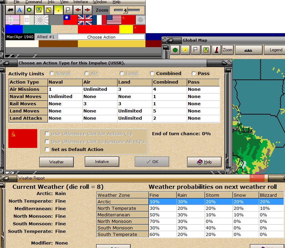
Task: Click the main toolbar yellow unit counter with blue square
Action: (x=39, y=10)
